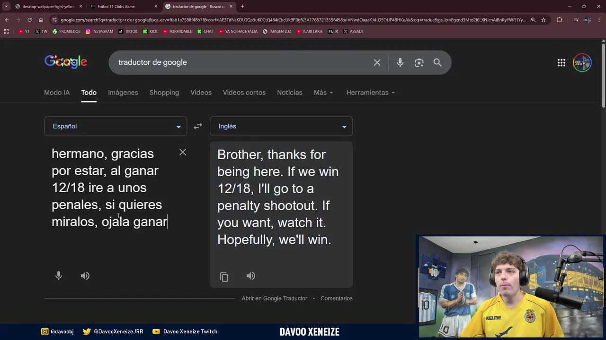Switch to the Modo IA tab

pyautogui.click(x=57, y=93)
